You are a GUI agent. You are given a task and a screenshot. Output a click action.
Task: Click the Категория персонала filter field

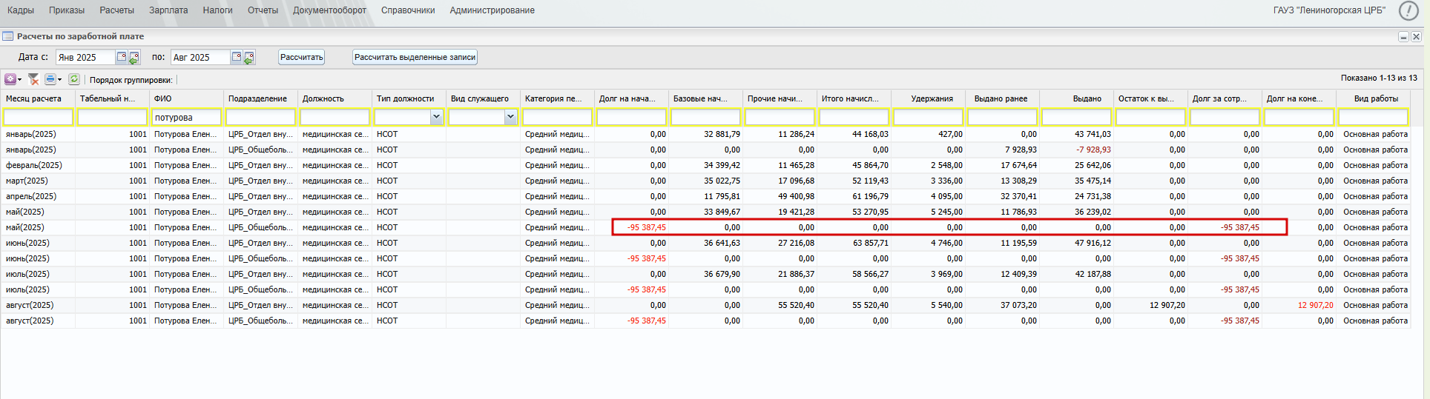[557, 117]
